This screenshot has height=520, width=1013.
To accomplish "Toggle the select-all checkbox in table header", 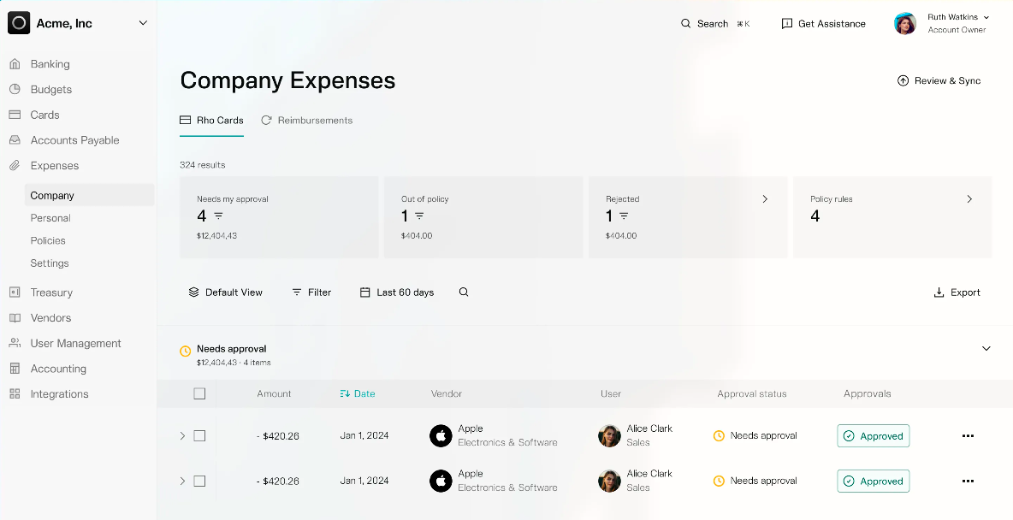I will (199, 393).
